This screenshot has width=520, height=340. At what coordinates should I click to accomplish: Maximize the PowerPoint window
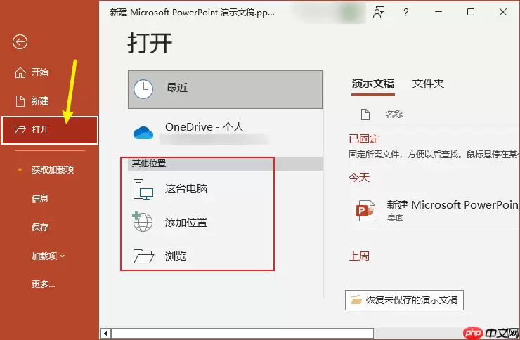[471, 12]
